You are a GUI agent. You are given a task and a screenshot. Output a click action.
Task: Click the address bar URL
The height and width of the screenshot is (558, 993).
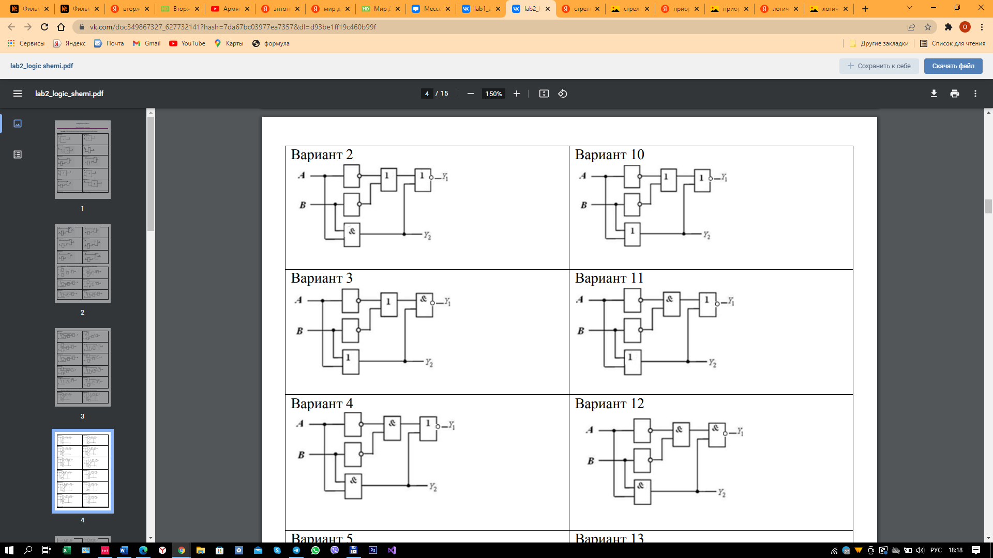(x=233, y=27)
